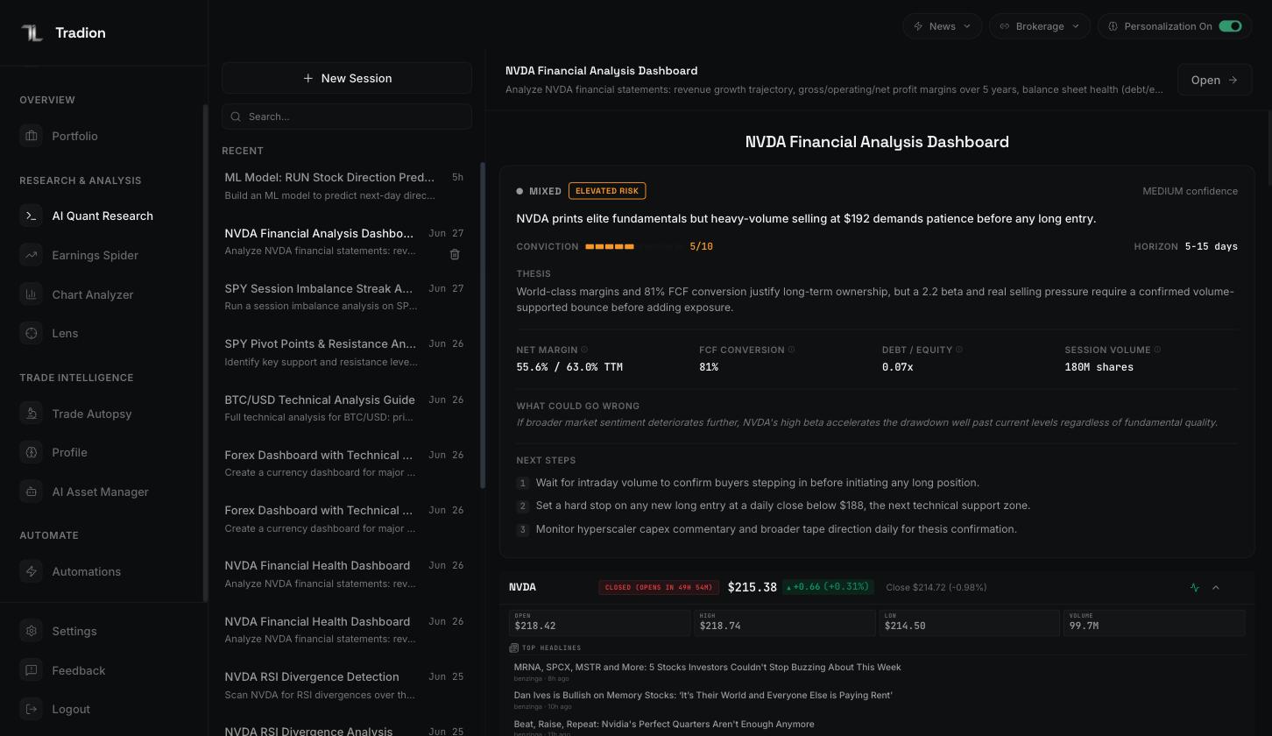Open Feedback chat icon
Screen dimensions: 1272x736
click(x=32, y=670)
